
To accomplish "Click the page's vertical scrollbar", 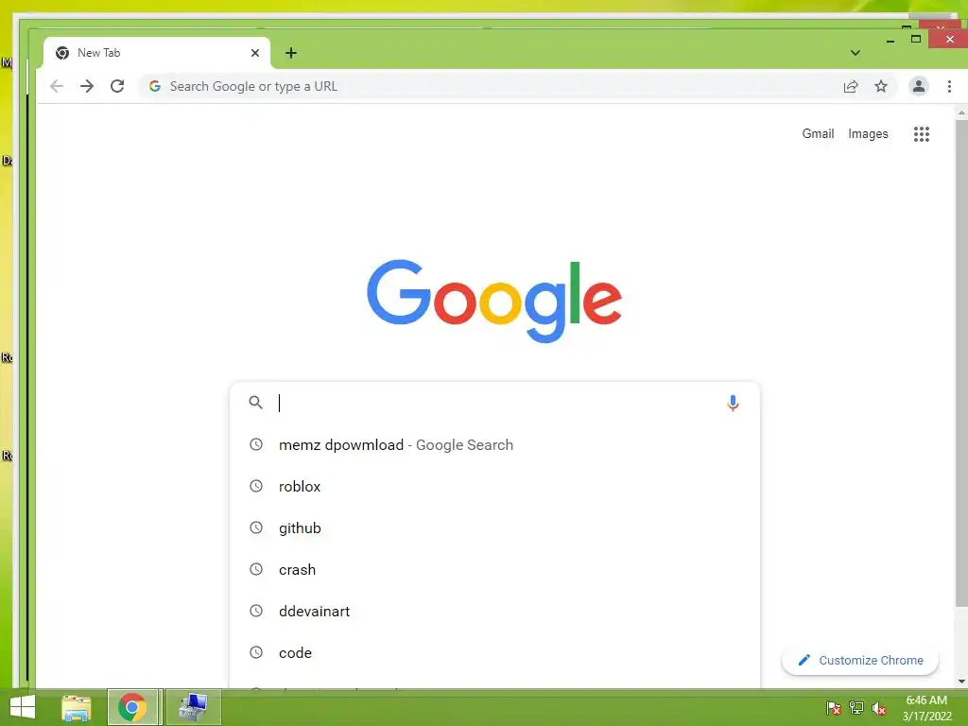I will 961,363.
